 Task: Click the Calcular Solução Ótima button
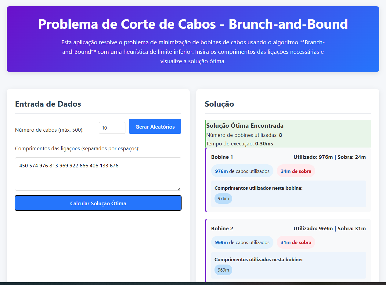[x=98, y=203]
